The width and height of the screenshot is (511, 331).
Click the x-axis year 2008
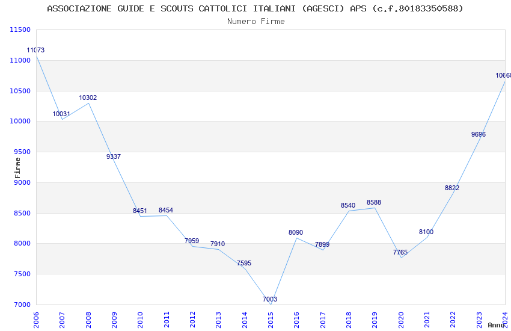pos(88,320)
